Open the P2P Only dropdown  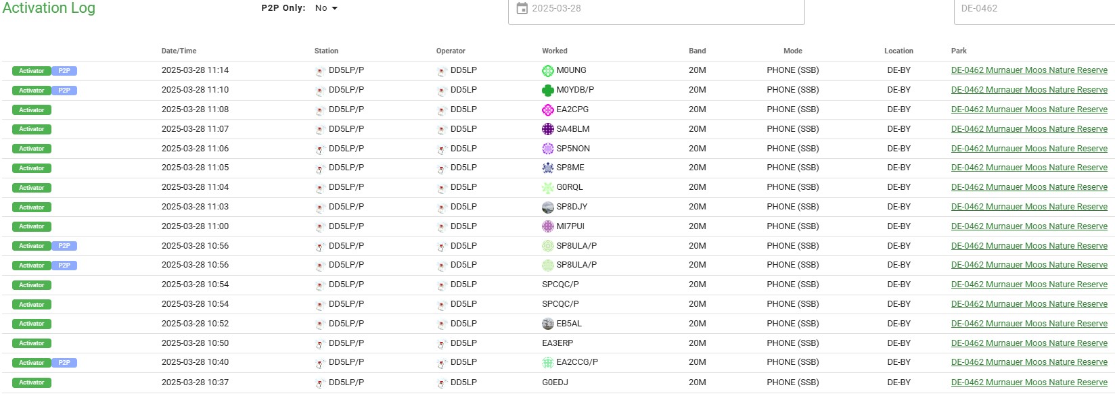click(326, 8)
